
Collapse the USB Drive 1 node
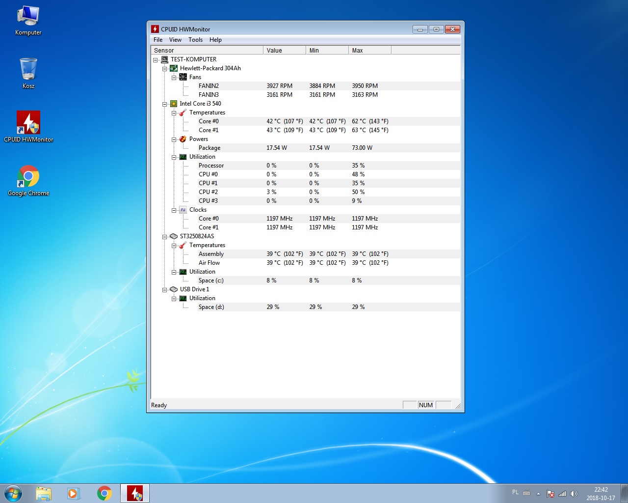click(165, 290)
